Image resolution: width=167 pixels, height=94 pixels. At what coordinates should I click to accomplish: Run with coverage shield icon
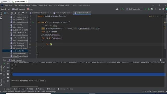coord(152,9)
